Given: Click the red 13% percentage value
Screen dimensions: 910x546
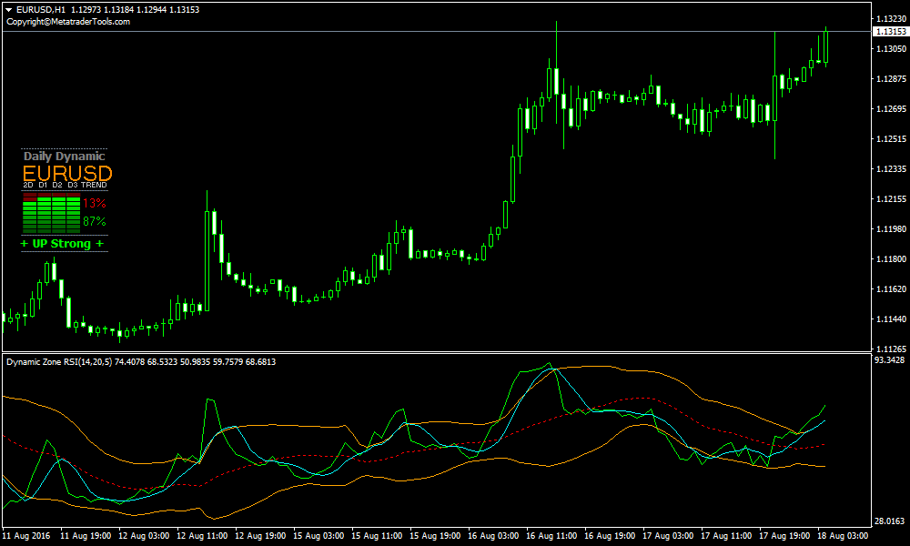Looking at the screenshot, I should 95,203.
